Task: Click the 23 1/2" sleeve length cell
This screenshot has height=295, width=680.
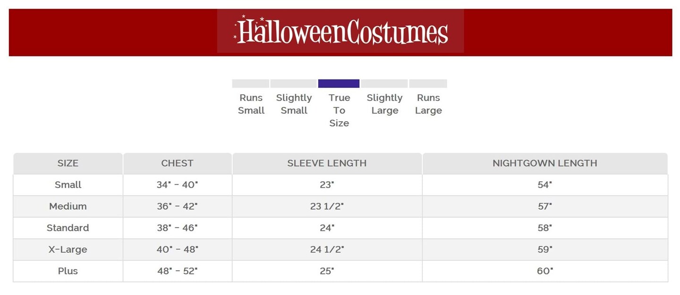Action: tap(327, 206)
